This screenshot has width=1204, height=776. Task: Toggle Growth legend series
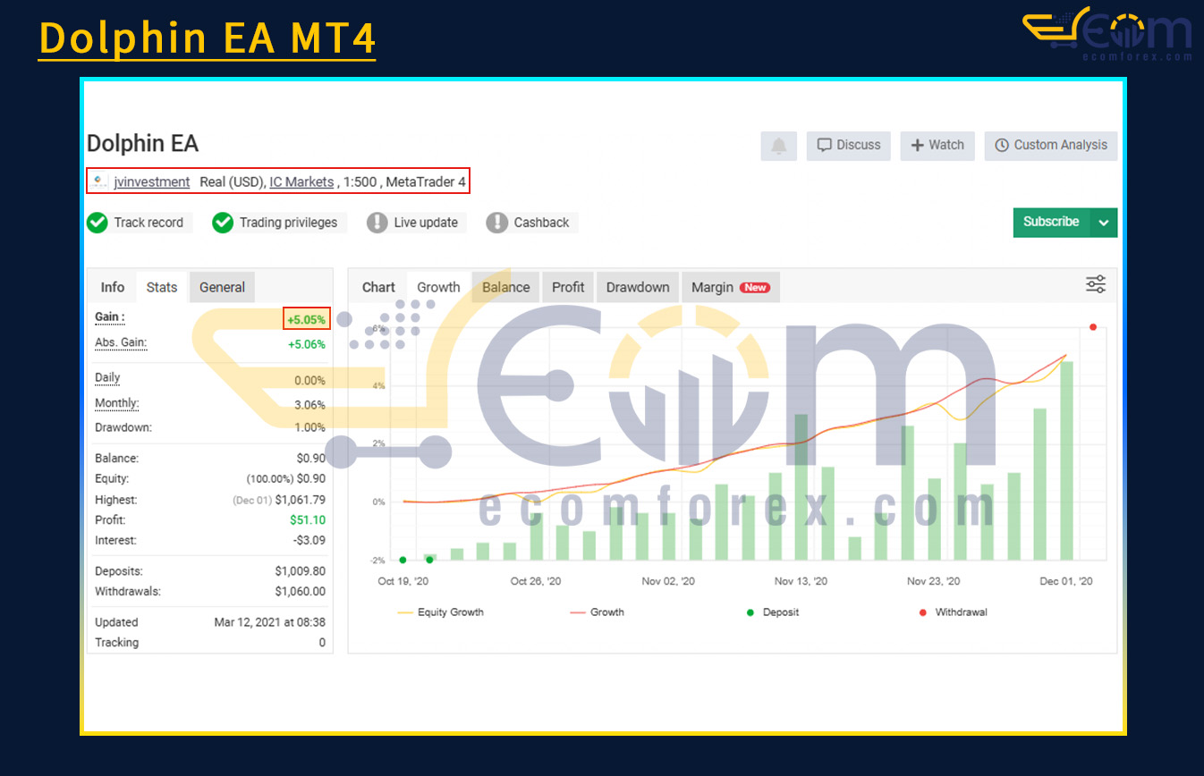pyautogui.click(x=598, y=612)
